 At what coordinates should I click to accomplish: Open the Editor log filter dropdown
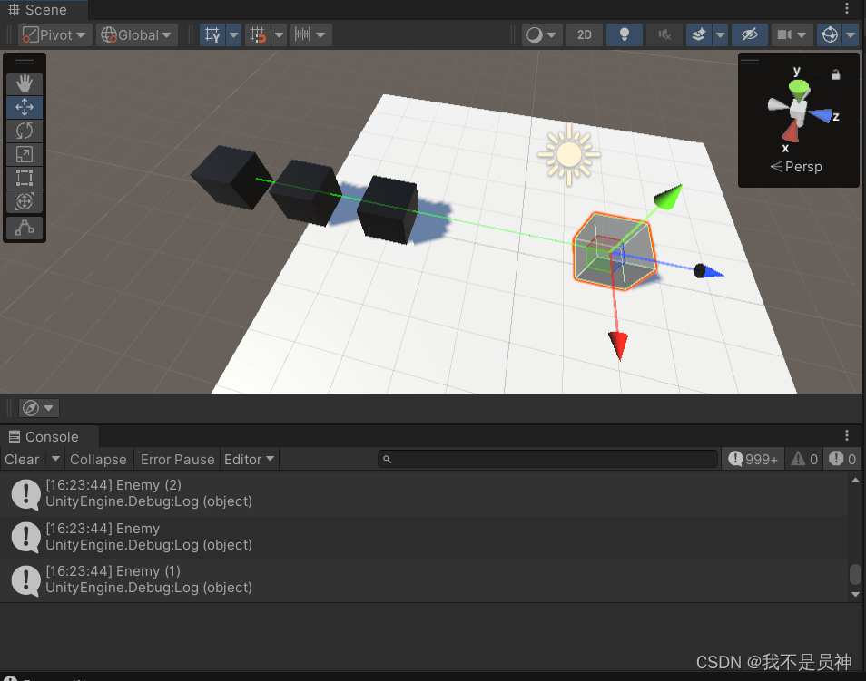tap(249, 459)
